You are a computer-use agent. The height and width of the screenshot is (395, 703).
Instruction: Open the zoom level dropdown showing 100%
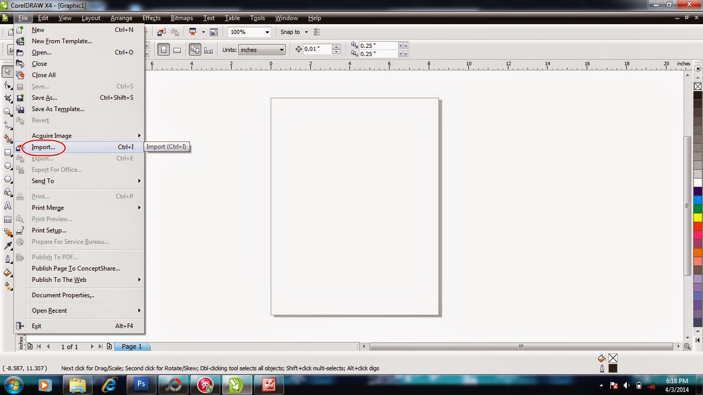[267, 32]
